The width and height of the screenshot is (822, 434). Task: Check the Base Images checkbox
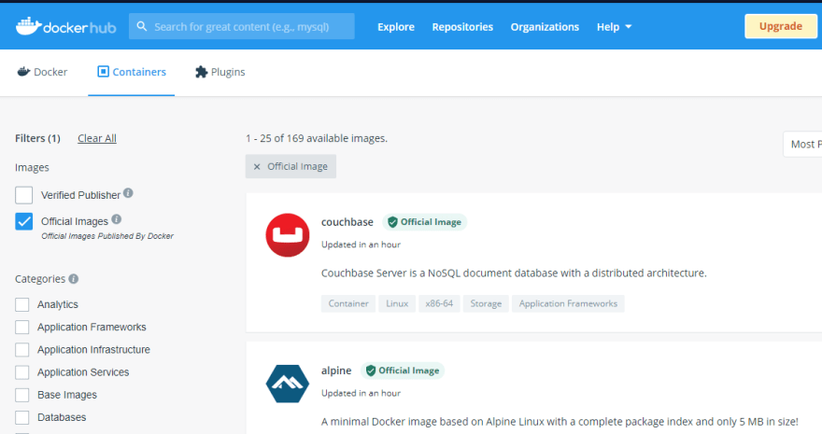(x=22, y=395)
